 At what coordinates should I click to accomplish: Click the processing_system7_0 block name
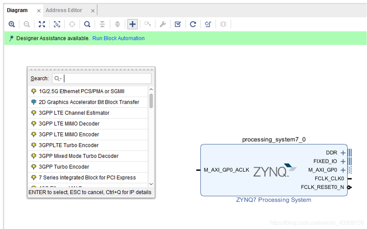point(274,139)
